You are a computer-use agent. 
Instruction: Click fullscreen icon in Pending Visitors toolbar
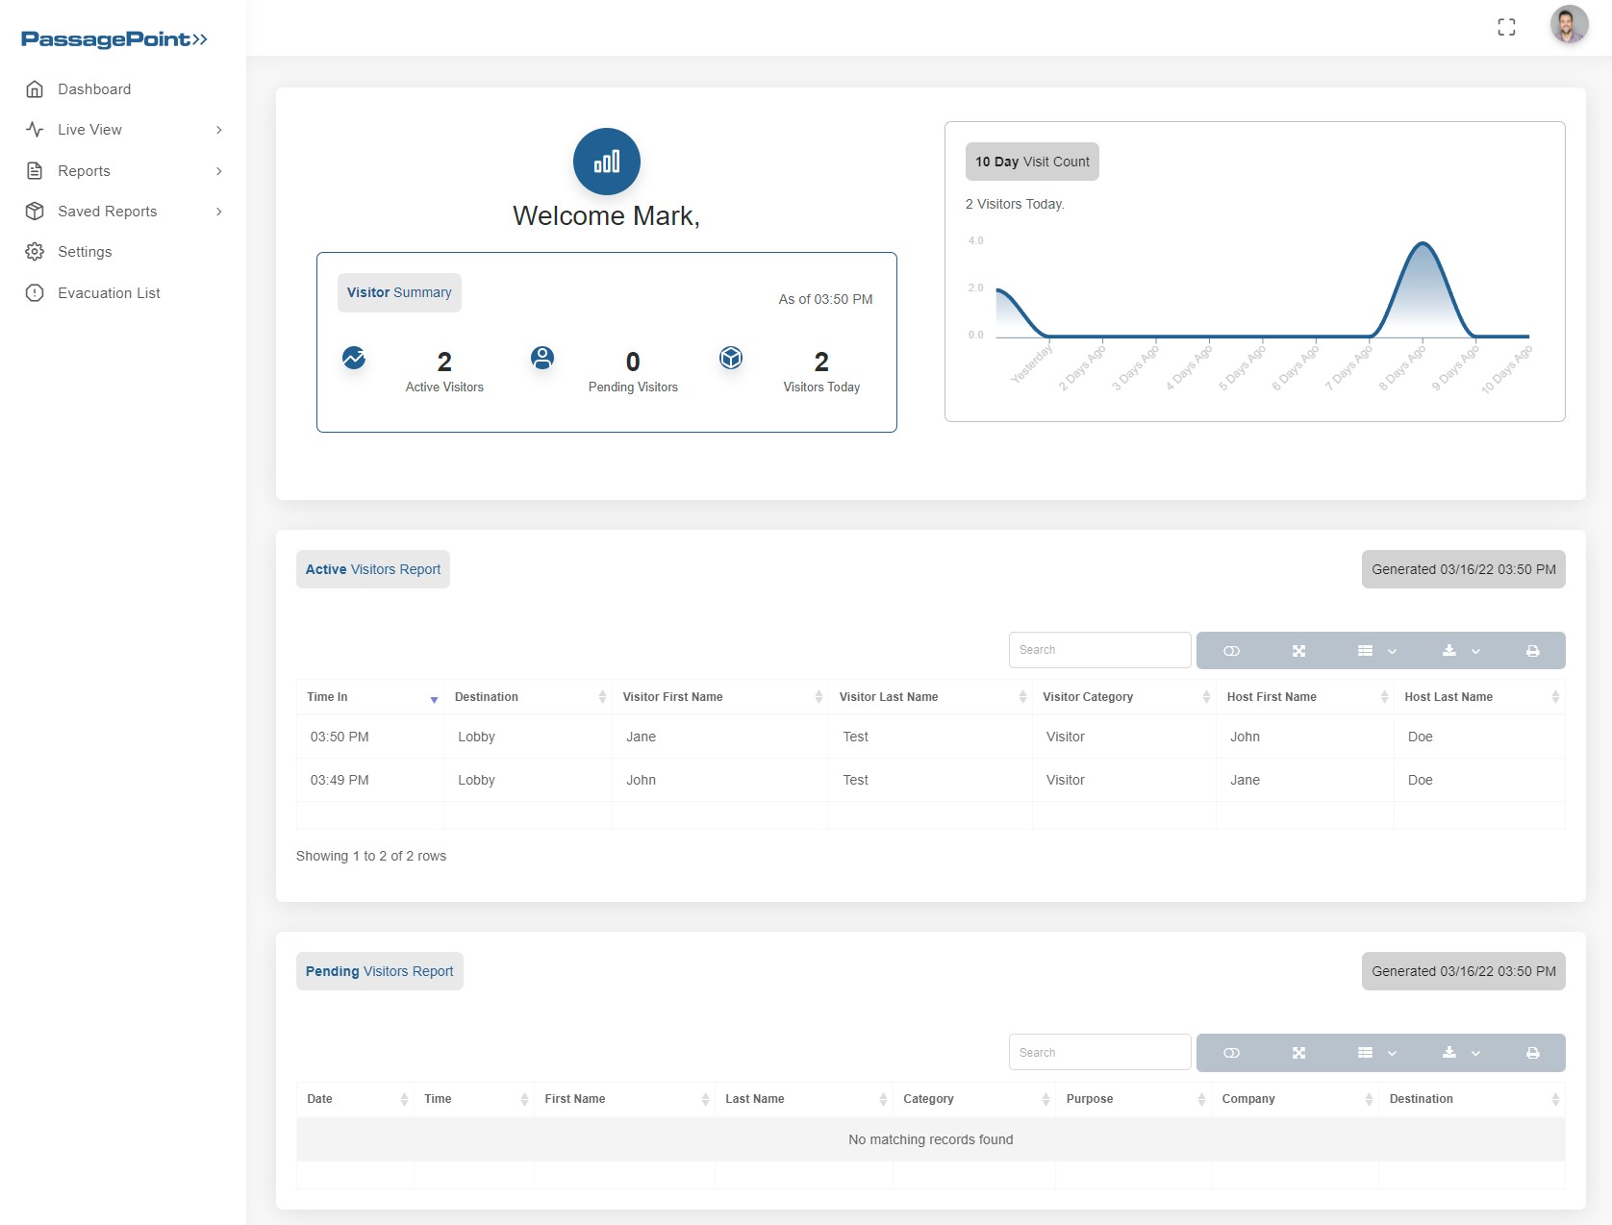[1298, 1053]
